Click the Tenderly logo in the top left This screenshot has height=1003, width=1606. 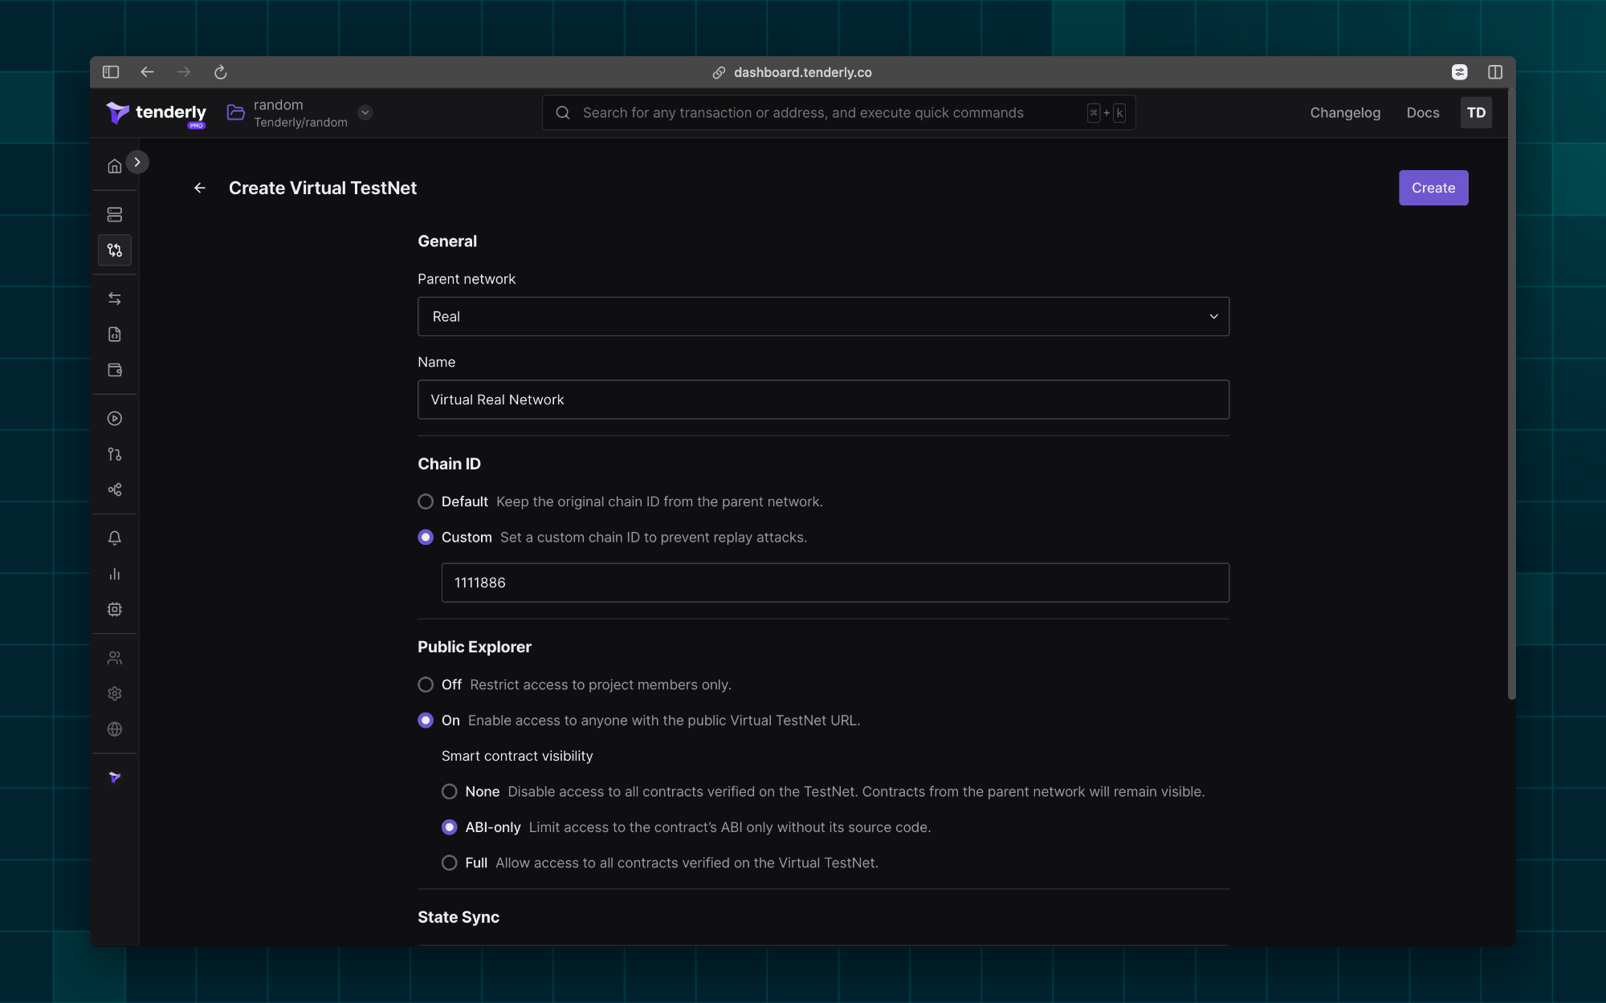(155, 112)
